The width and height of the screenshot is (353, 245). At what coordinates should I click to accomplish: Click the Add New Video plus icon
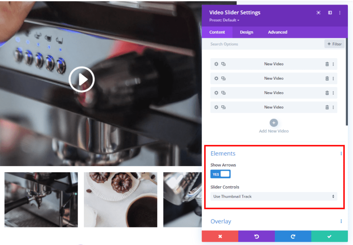274,123
